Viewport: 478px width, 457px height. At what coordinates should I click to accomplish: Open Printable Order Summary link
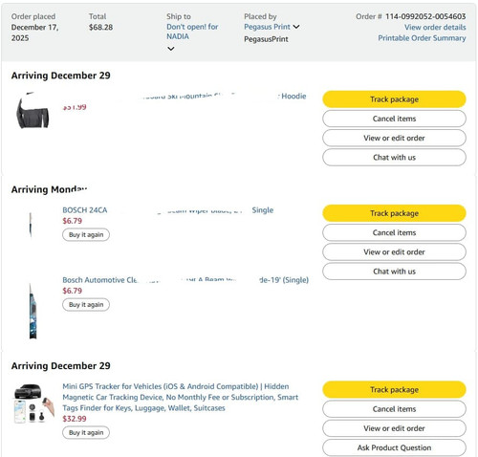422,38
